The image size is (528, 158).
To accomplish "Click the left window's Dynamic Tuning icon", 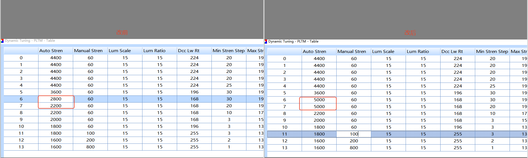I will [2, 41].
